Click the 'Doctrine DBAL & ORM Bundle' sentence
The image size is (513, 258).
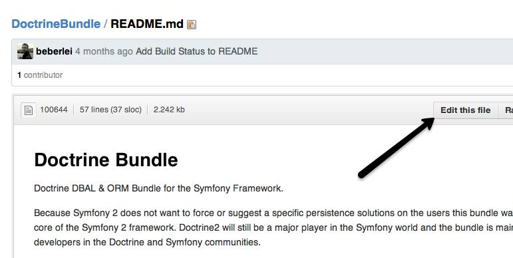coord(158,188)
